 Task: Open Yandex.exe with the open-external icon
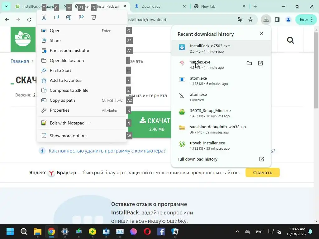click(x=260, y=63)
